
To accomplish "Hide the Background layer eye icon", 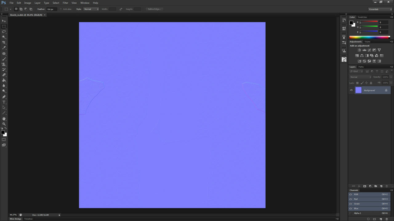I will tap(351, 90).
